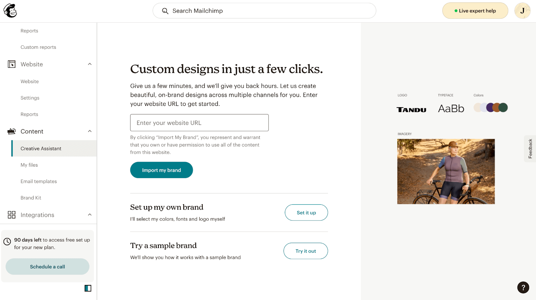Click the search magnifier icon
Image resolution: width=536 pixels, height=300 pixels.
[165, 11]
